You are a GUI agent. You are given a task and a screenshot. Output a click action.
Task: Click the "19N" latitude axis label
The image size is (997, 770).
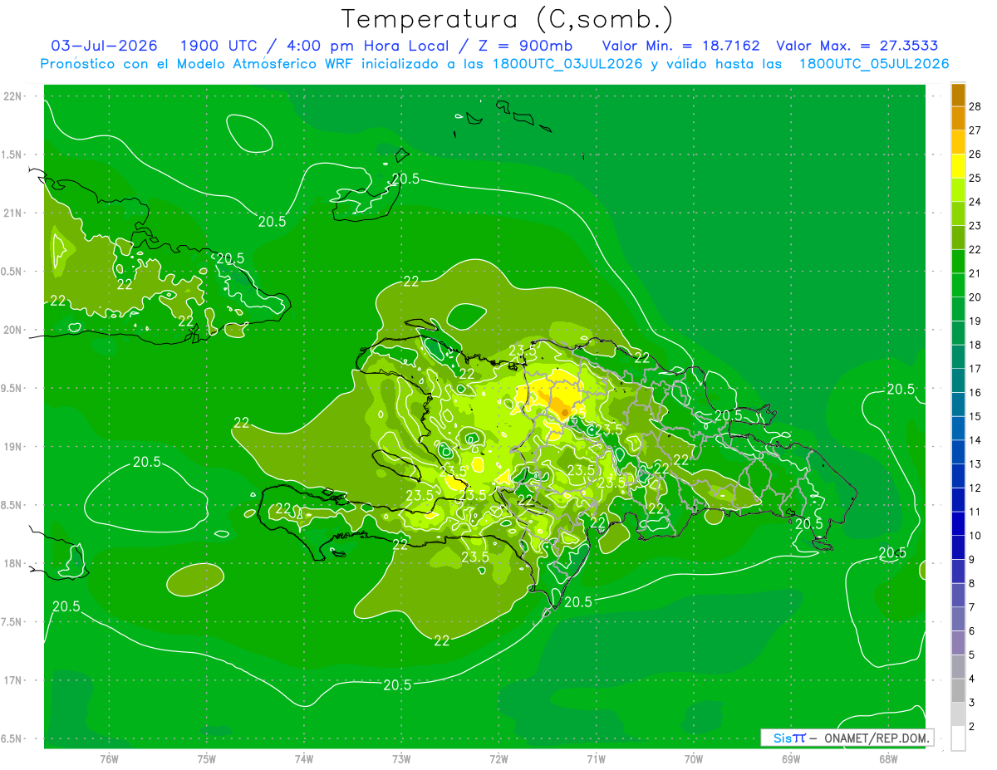[x=13, y=446]
